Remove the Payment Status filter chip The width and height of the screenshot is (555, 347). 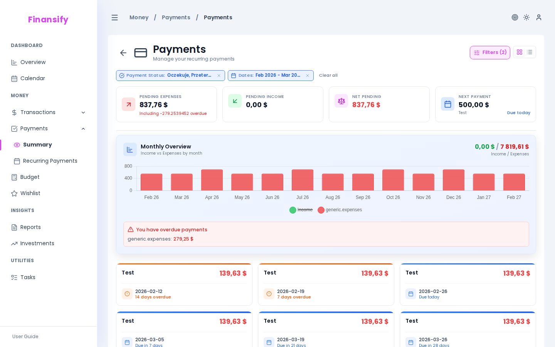[x=219, y=75]
